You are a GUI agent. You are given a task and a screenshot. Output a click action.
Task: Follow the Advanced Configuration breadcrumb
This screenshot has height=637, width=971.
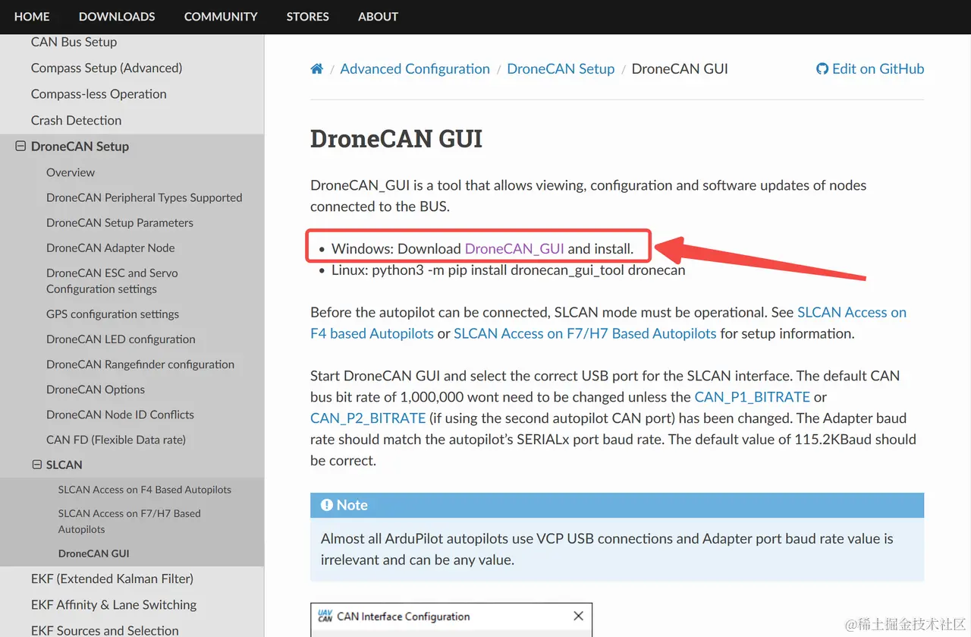point(415,68)
